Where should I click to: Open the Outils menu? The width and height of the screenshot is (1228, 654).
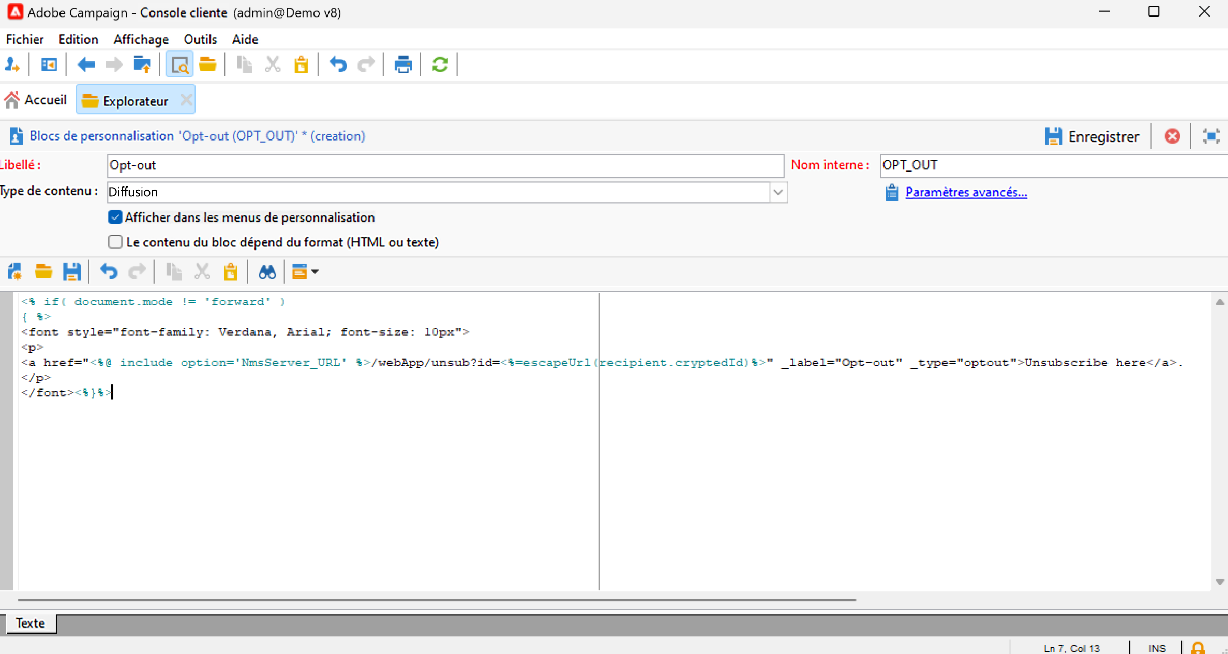pos(200,39)
